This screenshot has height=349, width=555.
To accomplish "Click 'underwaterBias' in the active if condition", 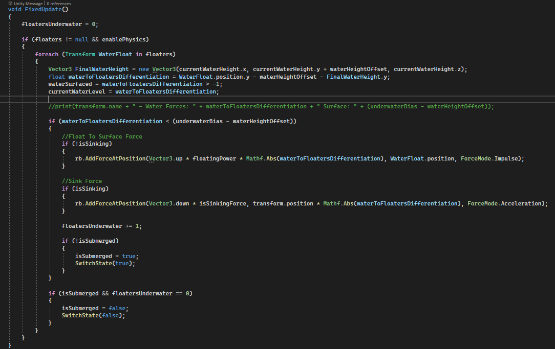I will [199, 122].
